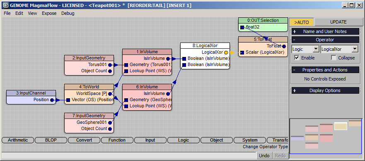Viewport: 365px width, 161px height.
Task: Select the 7:InputGeometry node header
Action: pyautogui.click(x=89, y=116)
